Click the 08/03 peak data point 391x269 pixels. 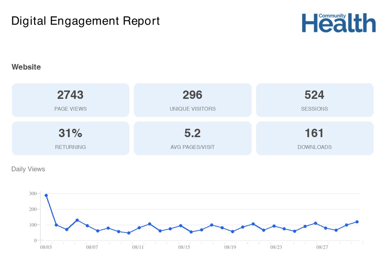(x=46, y=195)
